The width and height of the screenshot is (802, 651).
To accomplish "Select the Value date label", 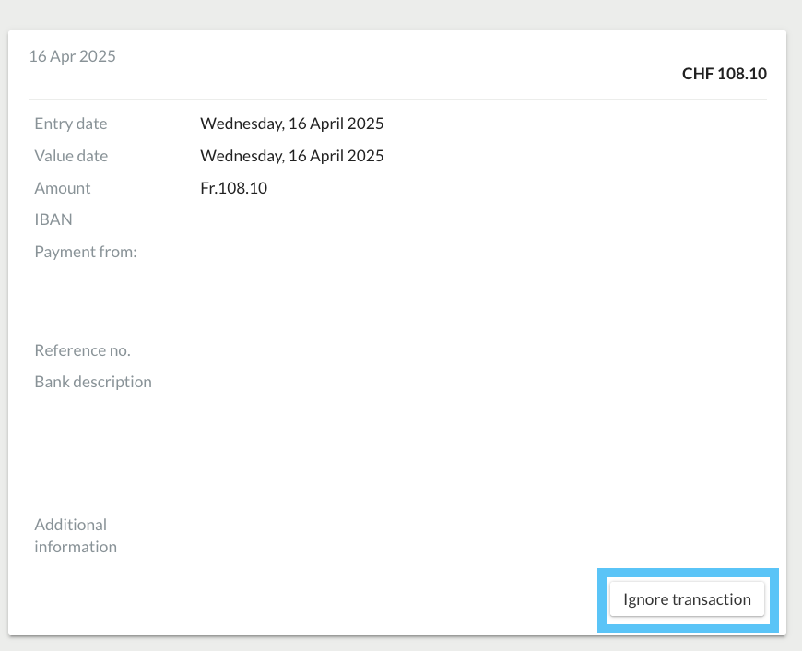I will point(71,156).
